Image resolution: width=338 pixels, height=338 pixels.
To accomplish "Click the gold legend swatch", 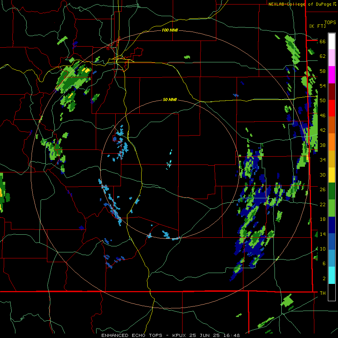I will (332, 159).
